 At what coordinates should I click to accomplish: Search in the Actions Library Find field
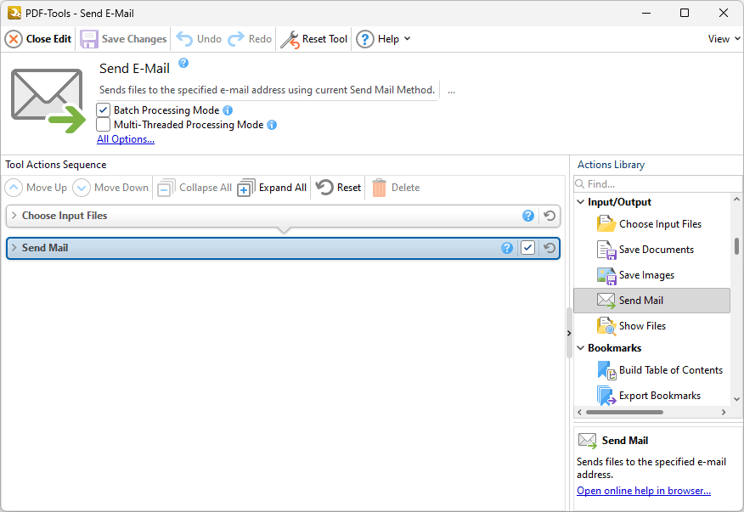(x=657, y=183)
